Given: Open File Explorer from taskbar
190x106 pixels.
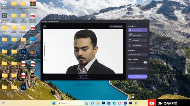Looking at the screenshot, I should (98, 103).
